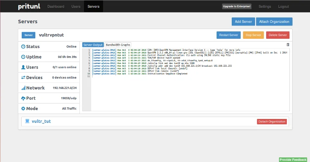Image resolution: width=310 pixels, height=162 pixels.
Task: Click the Port cloud upload icon
Action: tap(23, 98)
